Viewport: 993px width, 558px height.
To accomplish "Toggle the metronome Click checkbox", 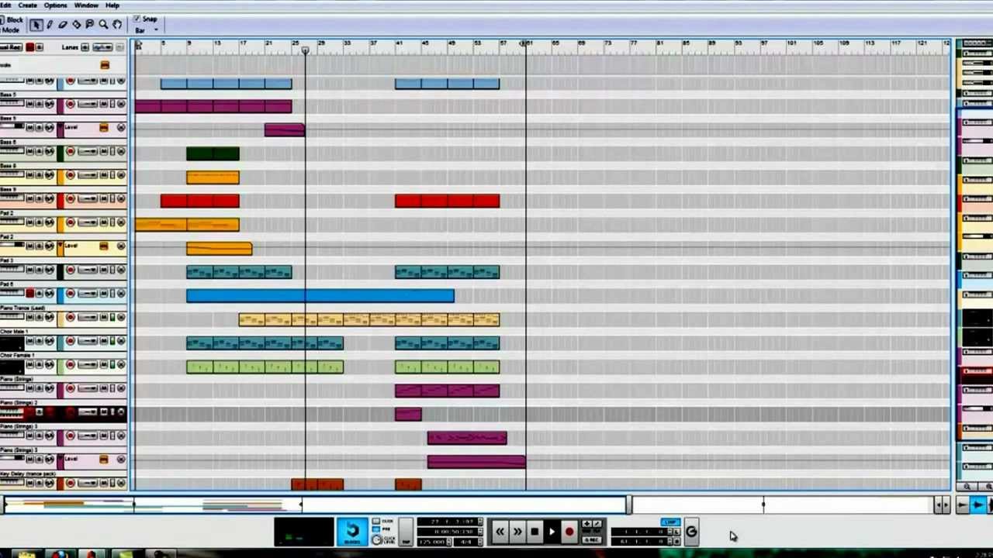I will 376,521.
